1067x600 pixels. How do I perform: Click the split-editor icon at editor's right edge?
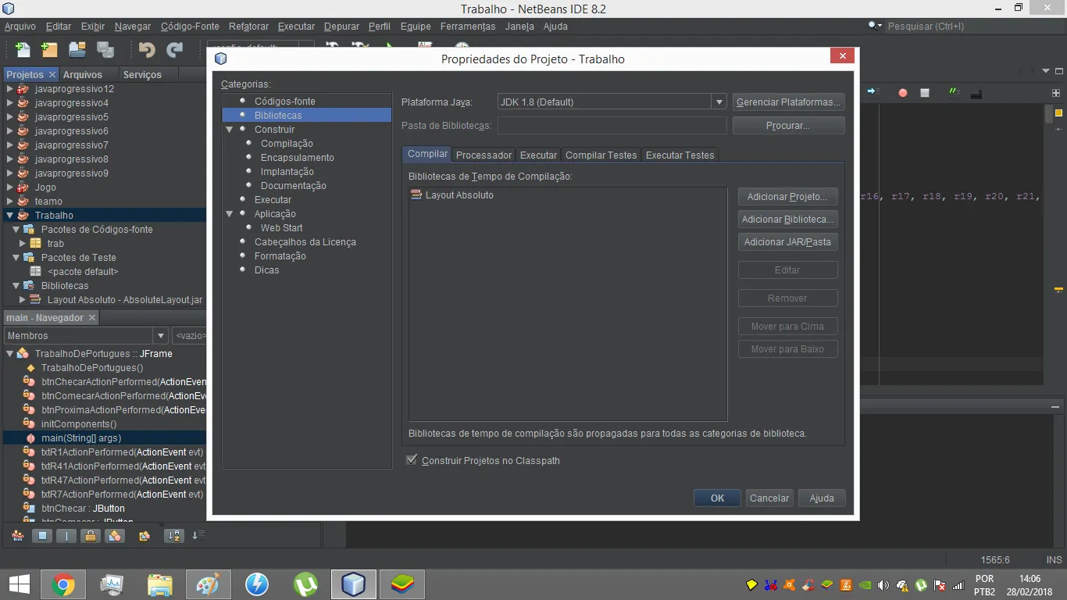pos(1057,93)
